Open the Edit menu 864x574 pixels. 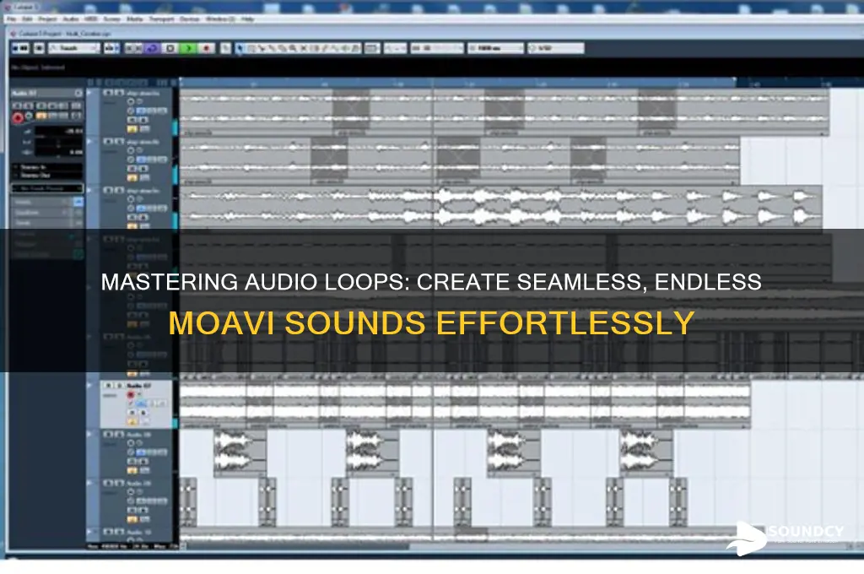point(27,19)
